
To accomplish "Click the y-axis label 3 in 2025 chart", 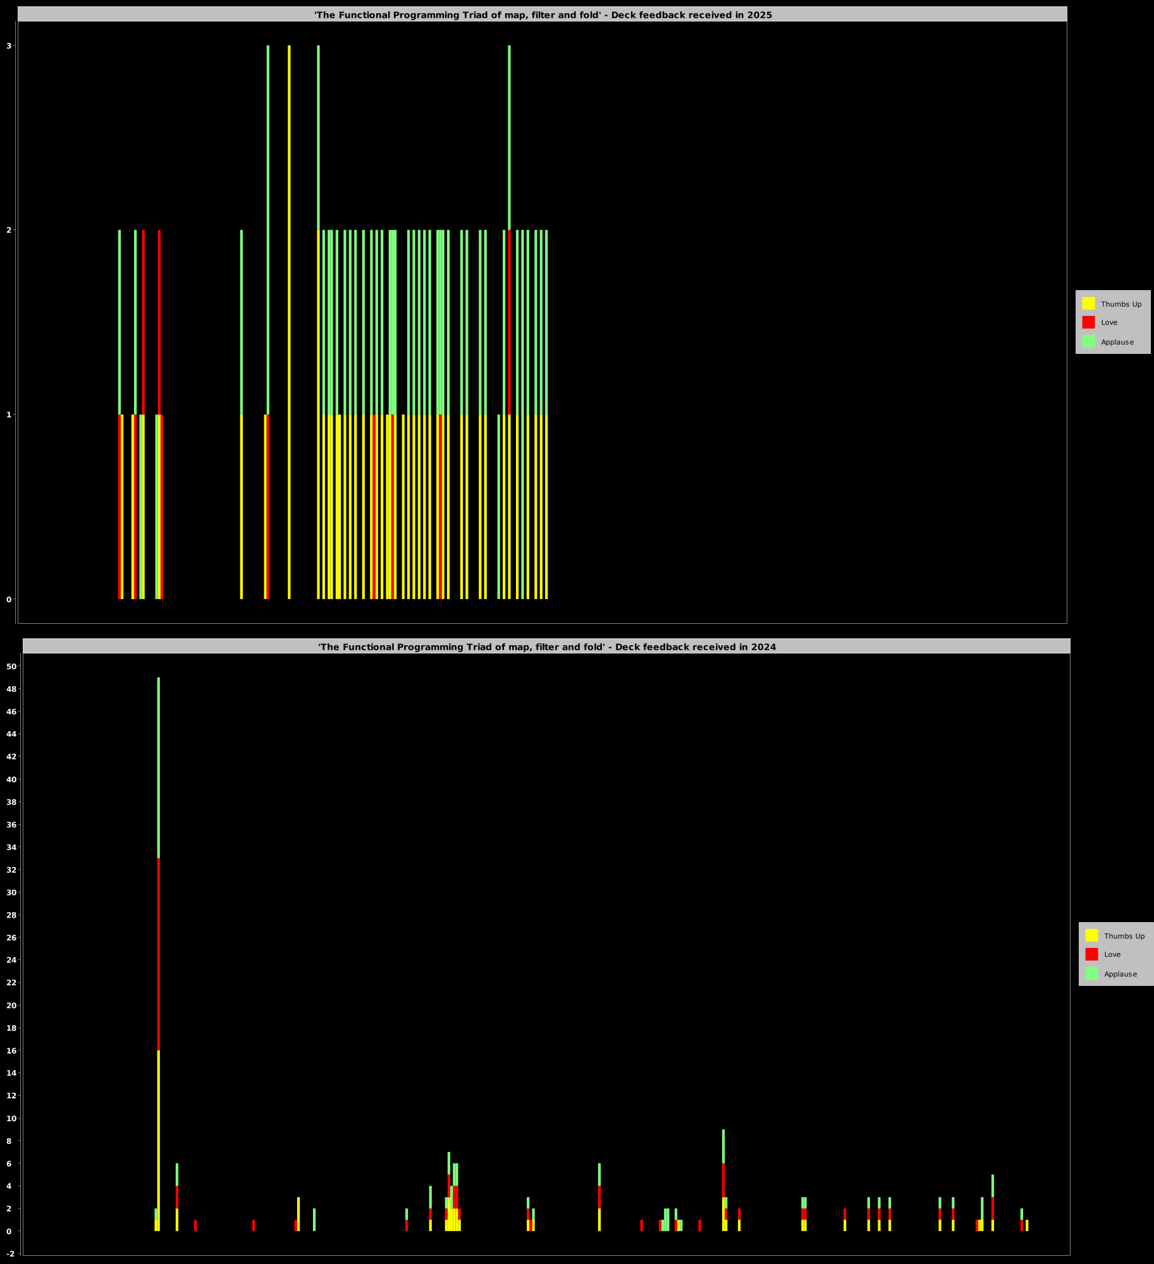I will pyautogui.click(x=9, y=46).
